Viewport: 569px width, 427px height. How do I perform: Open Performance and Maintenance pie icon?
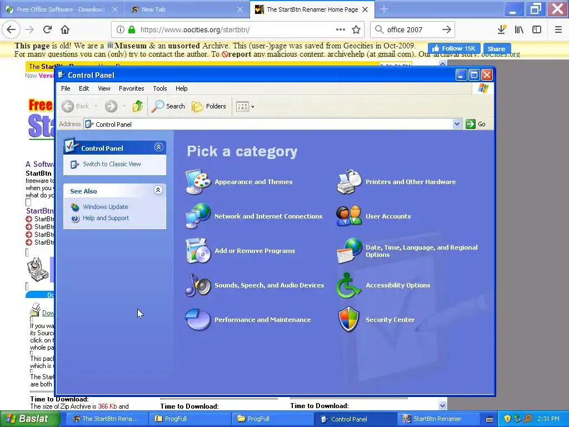tap(198, 320)
